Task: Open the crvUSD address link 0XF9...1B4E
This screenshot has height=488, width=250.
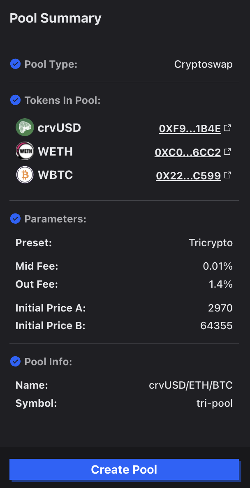Action: (x=190, y=128)
